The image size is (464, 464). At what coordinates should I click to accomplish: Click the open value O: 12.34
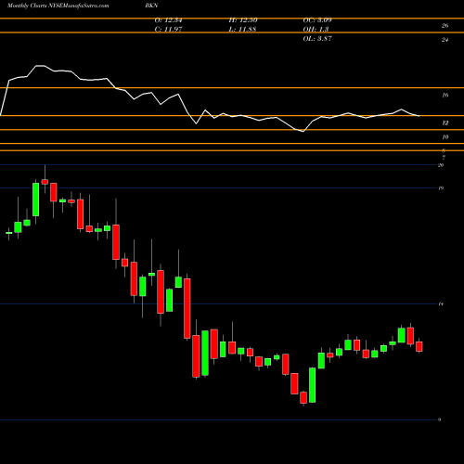click(x=169, y=20)
